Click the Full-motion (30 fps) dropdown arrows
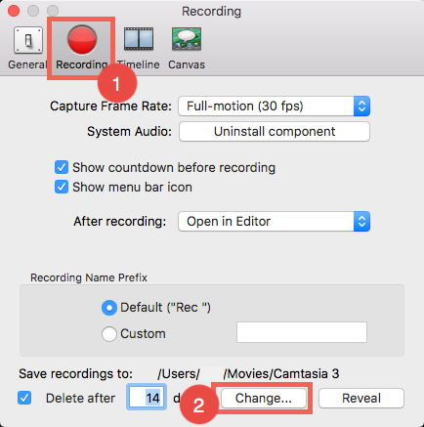The width and height of the screenshot is (424, 427). click(x=361, y=107)
